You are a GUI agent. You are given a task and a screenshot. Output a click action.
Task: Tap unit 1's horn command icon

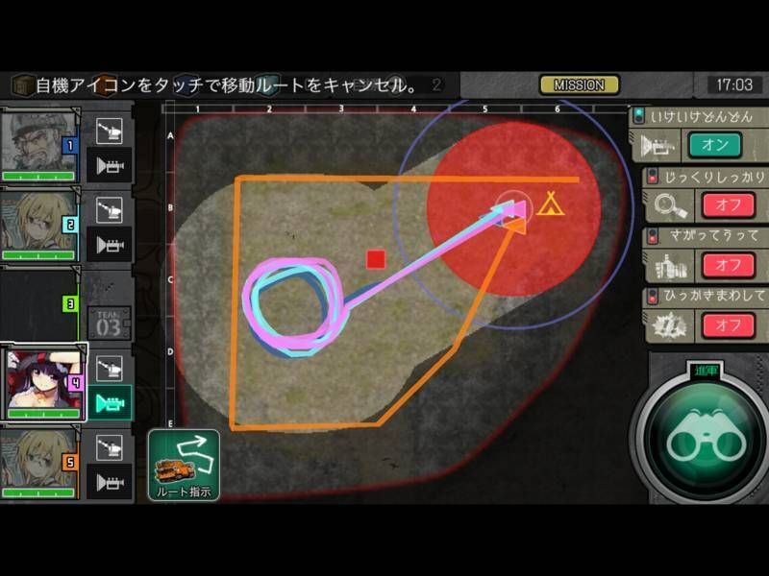109,165
